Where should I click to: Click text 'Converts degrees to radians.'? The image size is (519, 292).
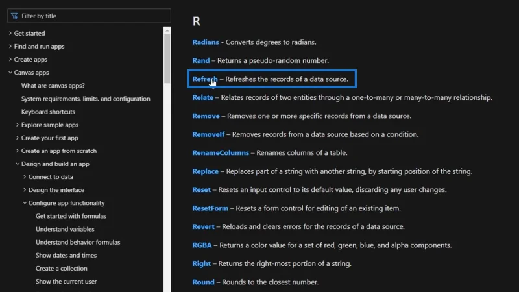pos(271,42)
